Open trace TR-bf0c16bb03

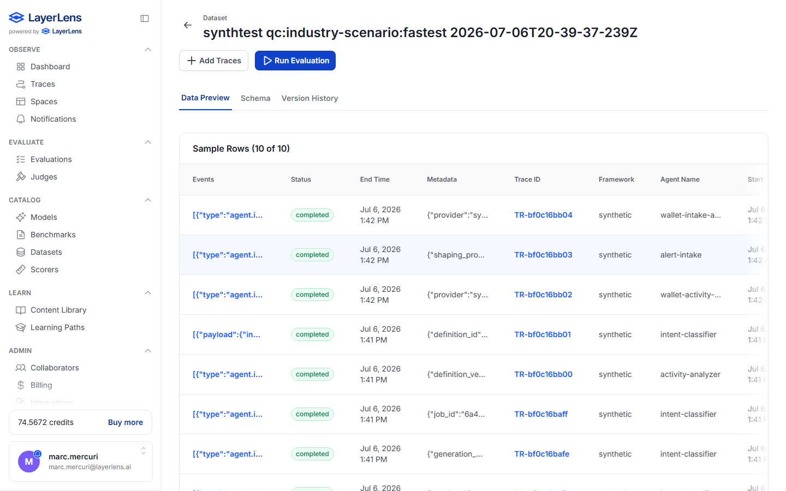pos(543,255)
